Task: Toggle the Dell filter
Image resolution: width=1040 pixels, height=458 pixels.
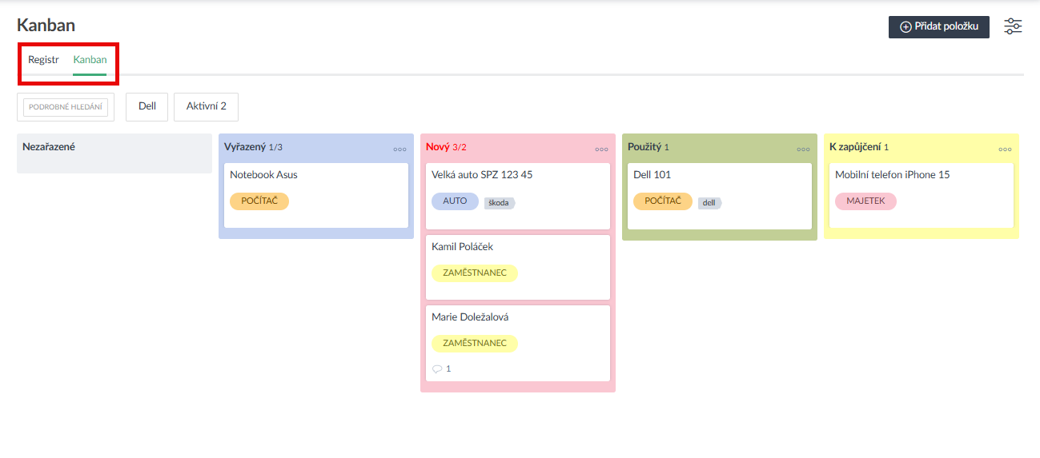Action: pos(147,106)
